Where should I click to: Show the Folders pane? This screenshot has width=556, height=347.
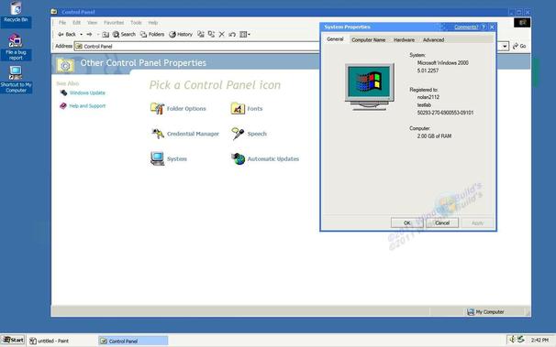click(152, 34)
